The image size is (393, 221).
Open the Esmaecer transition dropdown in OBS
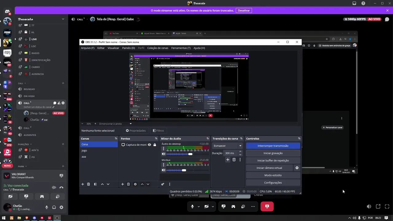tap(228, 146)
